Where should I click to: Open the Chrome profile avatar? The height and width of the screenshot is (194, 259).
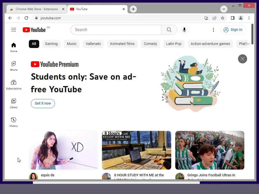(241, 18)
